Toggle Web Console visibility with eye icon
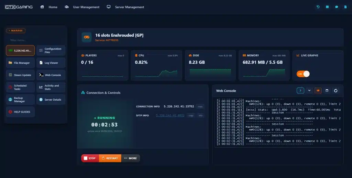The width and height of the screenshot is (352, 178). [318, 91]
